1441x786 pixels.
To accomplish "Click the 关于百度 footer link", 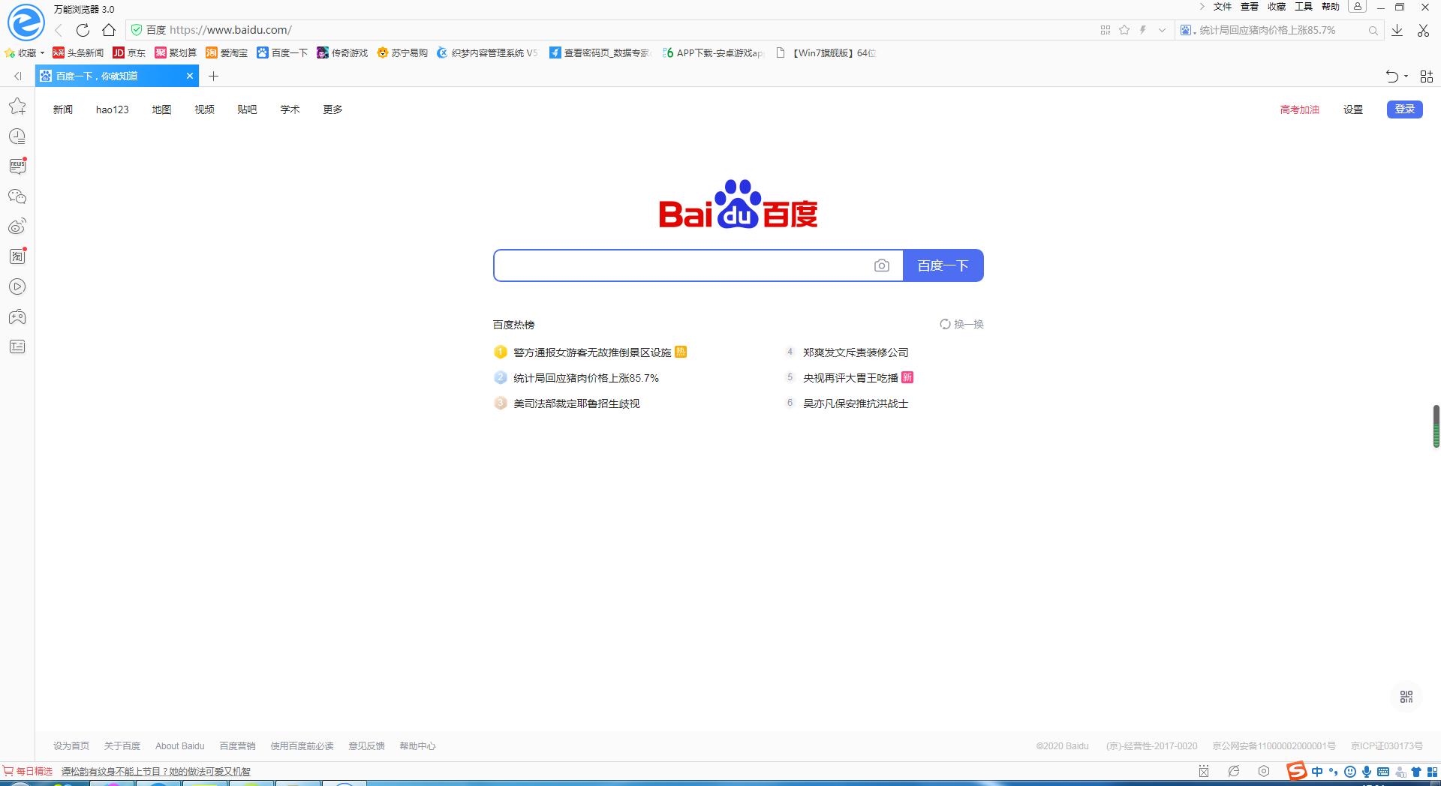I will [x=122, y=746].
